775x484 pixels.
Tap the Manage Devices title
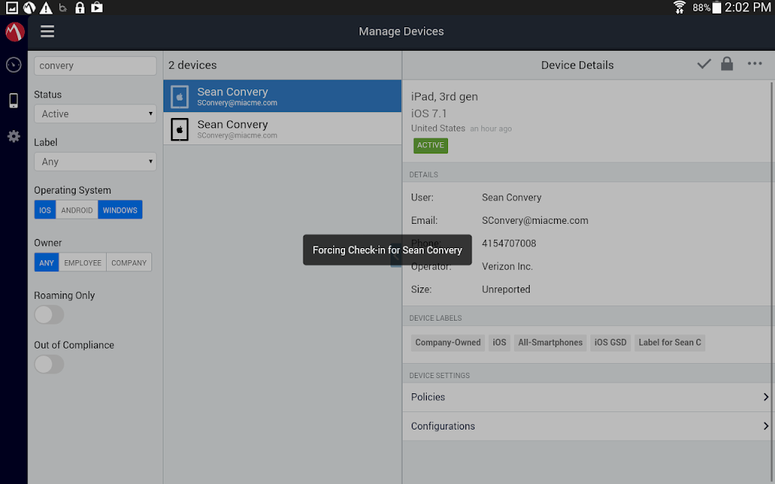(x=401, y=32)
